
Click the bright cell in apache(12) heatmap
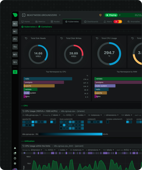tap(33, 122)
